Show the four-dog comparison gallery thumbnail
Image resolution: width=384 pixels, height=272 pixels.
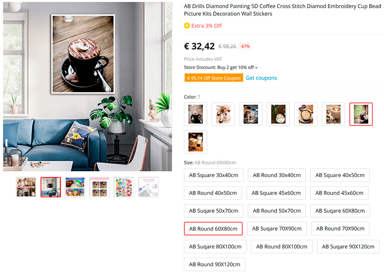pyautogui.click(x=100, y=187)
